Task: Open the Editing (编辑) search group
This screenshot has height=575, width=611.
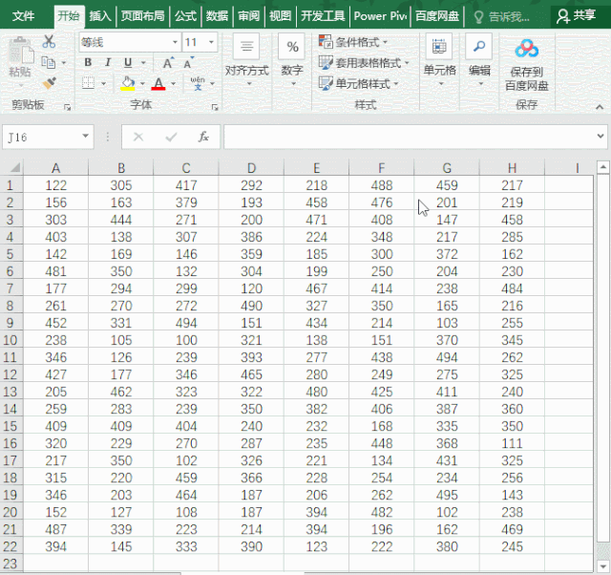Action: 479,60
